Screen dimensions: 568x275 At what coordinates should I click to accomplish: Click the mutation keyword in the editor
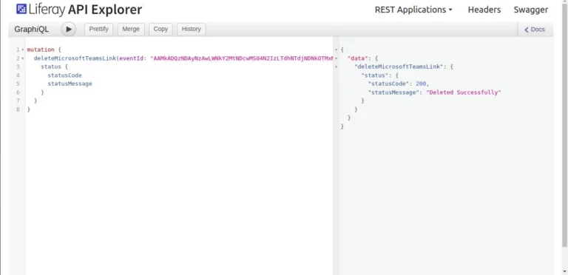coord(41,50)
